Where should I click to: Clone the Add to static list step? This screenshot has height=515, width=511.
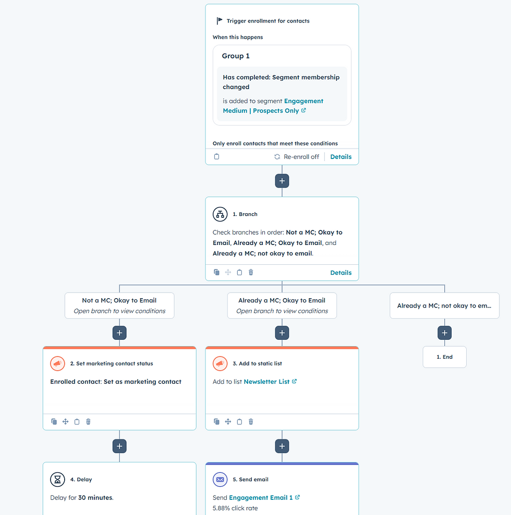[216, 421]
